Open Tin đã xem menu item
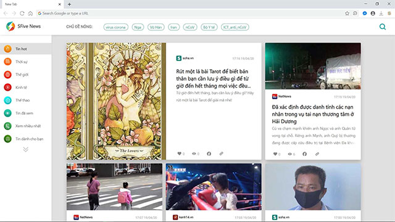This screenshot has height=222, width=395. pos(26,113)
